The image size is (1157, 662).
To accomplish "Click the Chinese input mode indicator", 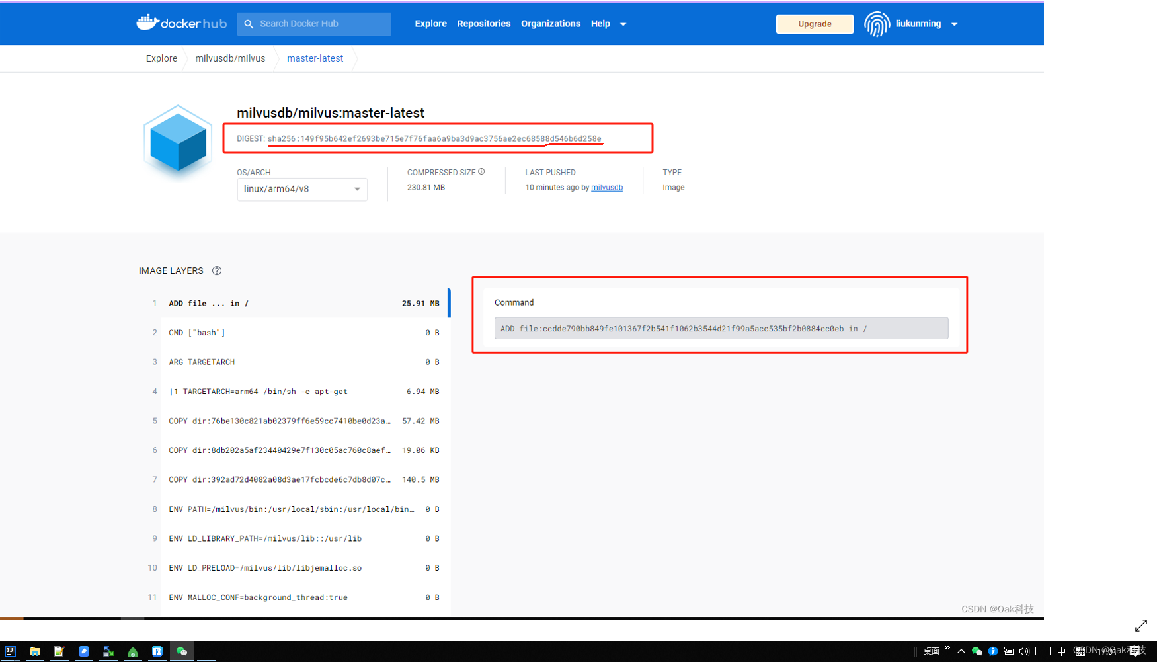I will pyautogui.click(x=1062, y=651).
